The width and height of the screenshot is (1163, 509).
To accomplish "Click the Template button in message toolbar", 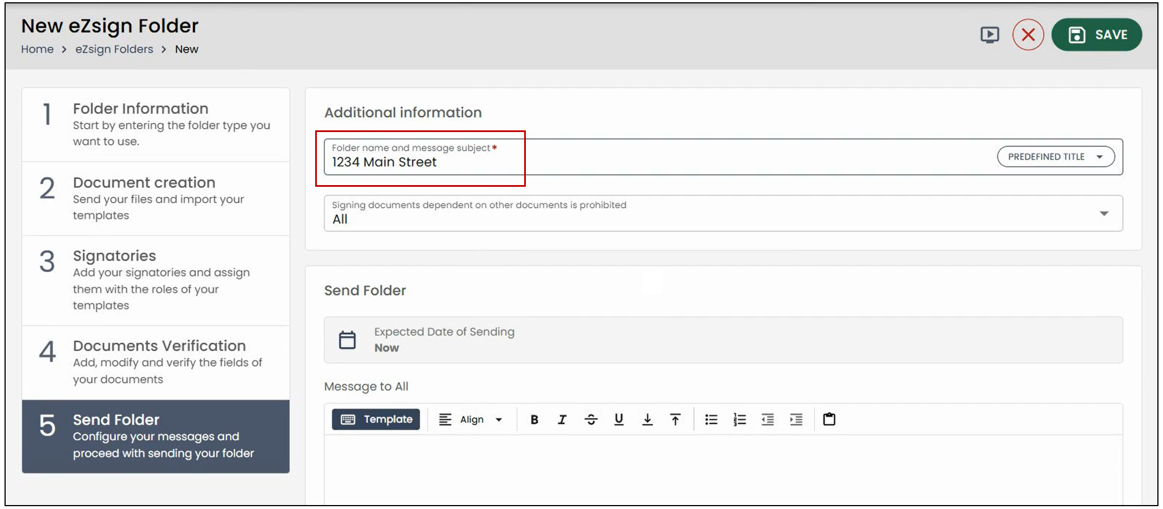I will (376, 419).
